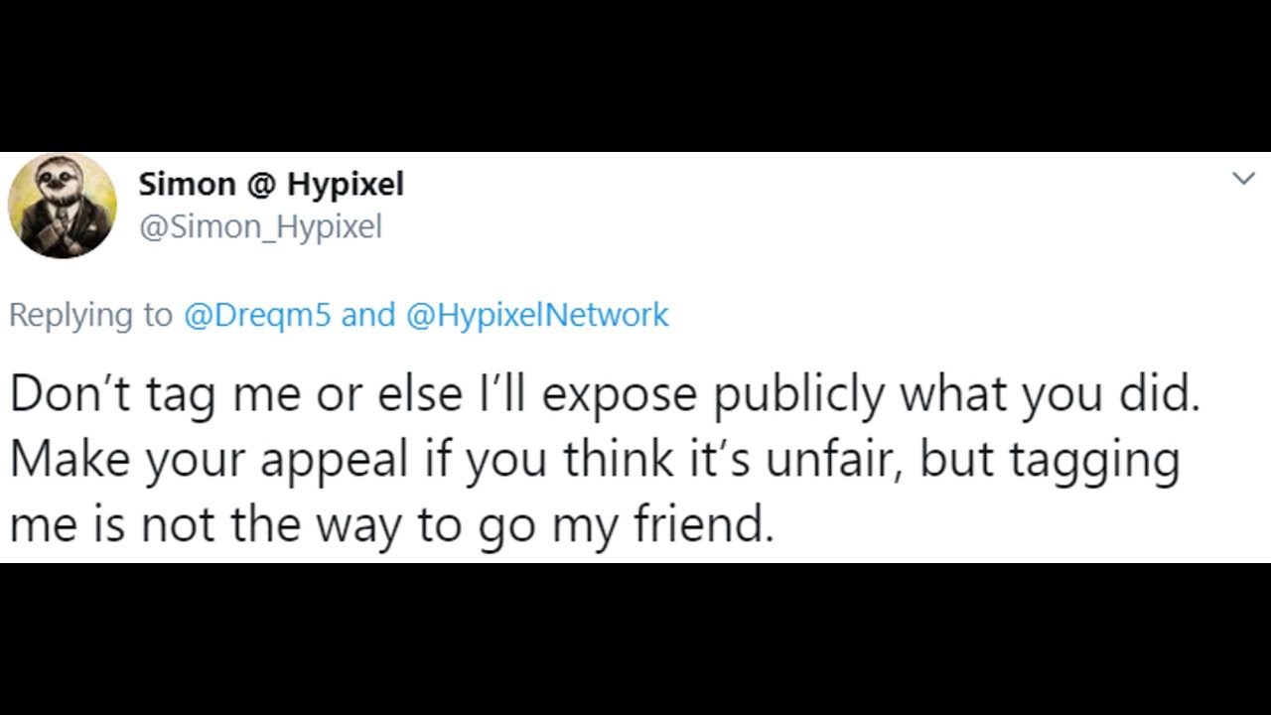Open the tweet options chevron menu
The image size is (1271, 715).
[1243, 179]
